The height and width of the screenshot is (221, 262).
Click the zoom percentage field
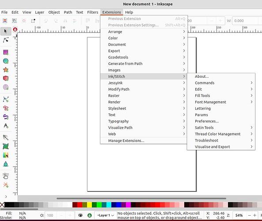[239, 215]
